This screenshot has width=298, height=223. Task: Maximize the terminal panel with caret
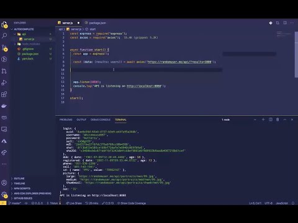pyautogui.click(x=285, y=120)
